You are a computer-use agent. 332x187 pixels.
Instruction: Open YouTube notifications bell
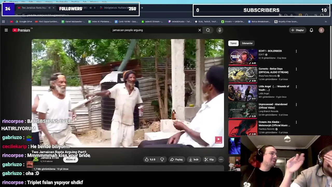pos(311,30)
